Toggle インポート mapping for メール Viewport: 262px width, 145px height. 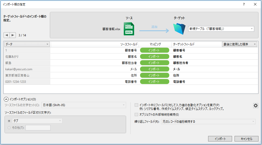[x=155, y=69]
